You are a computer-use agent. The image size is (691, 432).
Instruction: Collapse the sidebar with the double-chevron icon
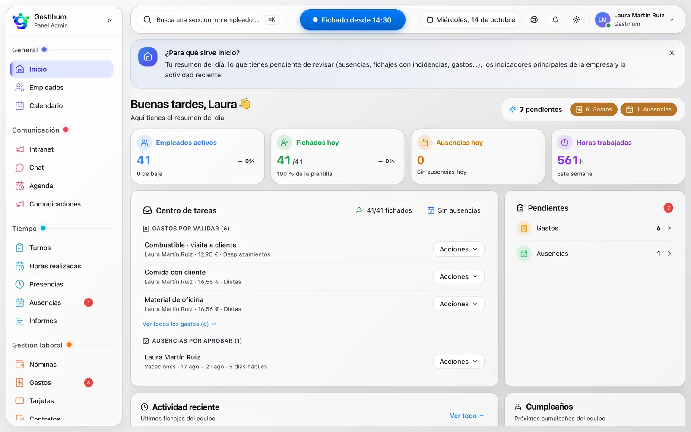coord(110,20)
